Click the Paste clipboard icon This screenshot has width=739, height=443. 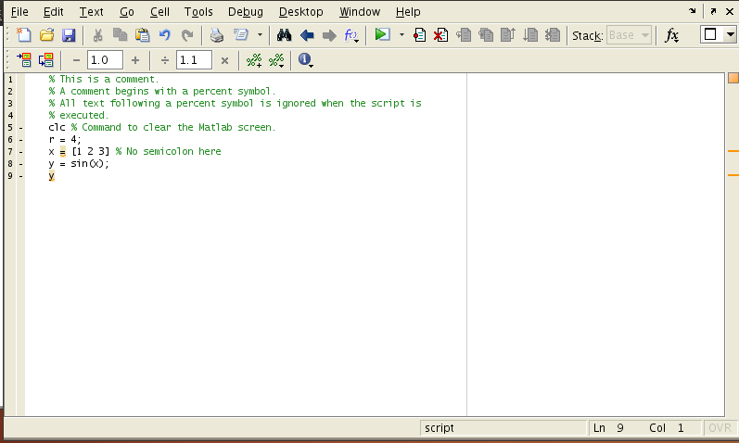click(142, 35)
